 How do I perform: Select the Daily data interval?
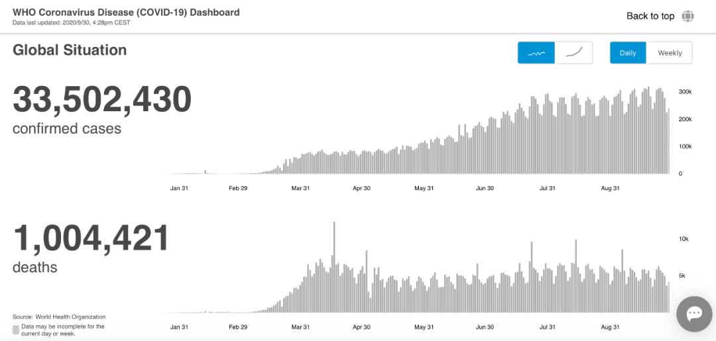[628, 53]
